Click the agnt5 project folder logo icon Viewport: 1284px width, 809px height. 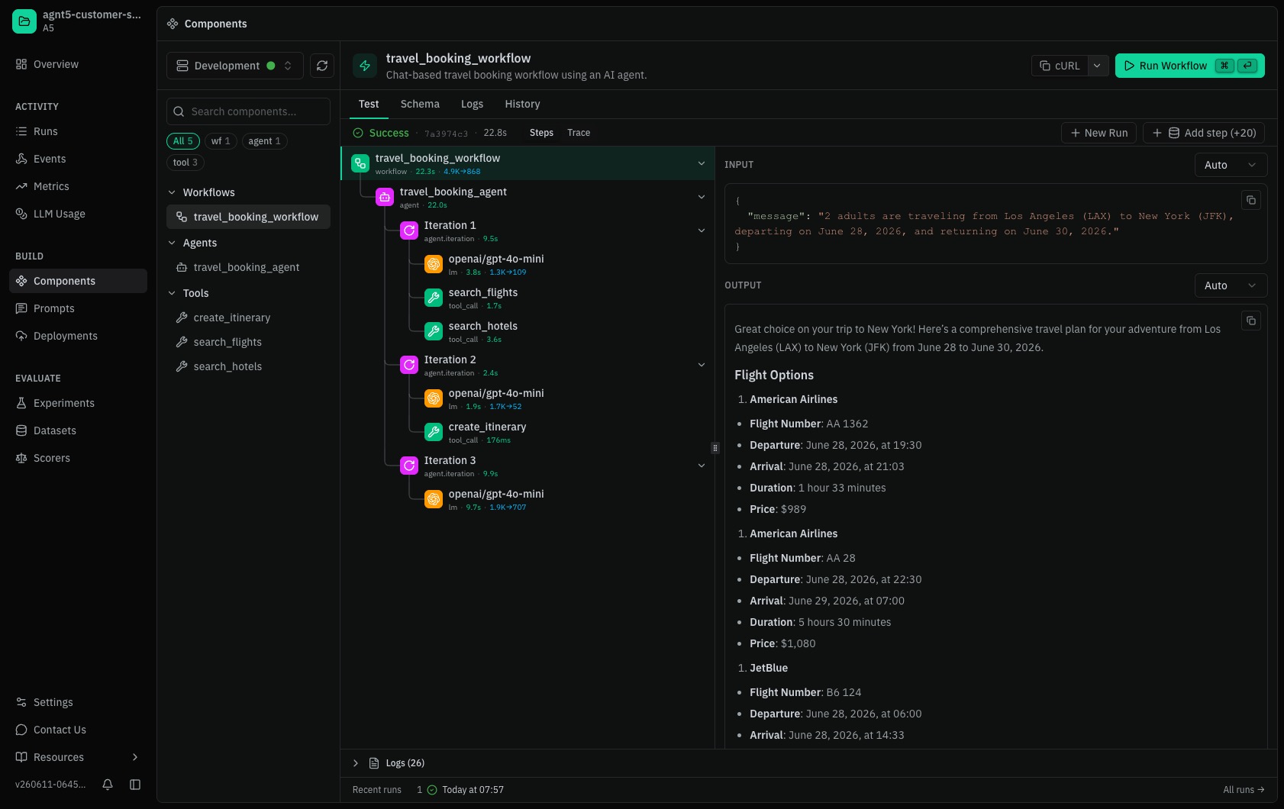(24, 21)
